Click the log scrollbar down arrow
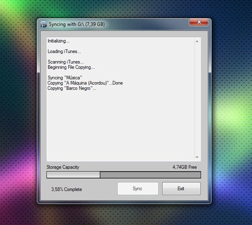 click(x=197, y=157)
